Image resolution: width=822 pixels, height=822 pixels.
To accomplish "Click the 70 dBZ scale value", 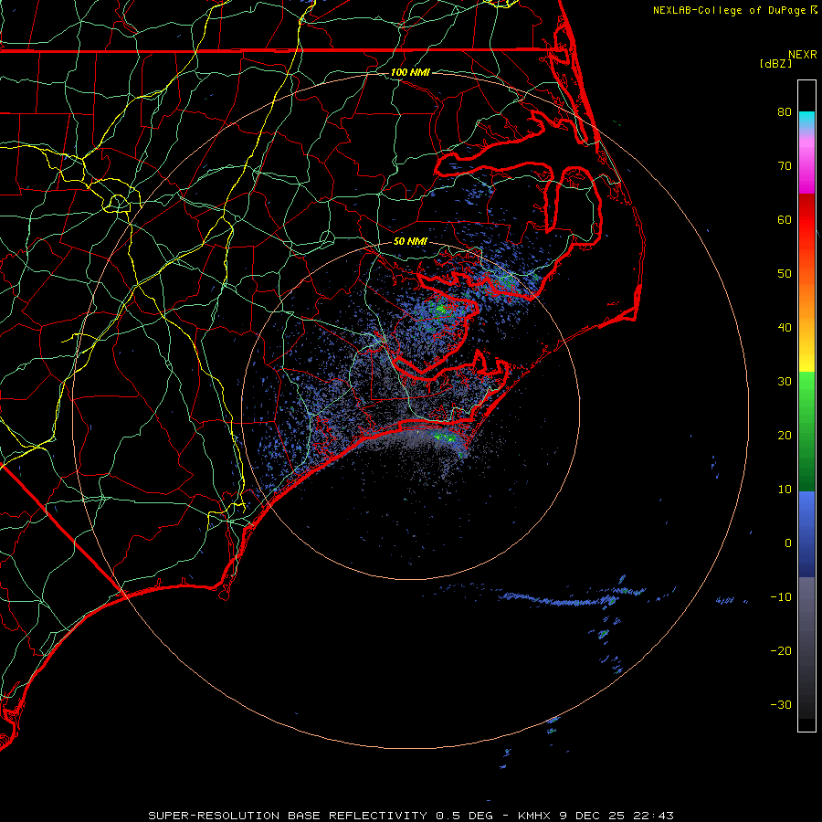I will 785,165.
